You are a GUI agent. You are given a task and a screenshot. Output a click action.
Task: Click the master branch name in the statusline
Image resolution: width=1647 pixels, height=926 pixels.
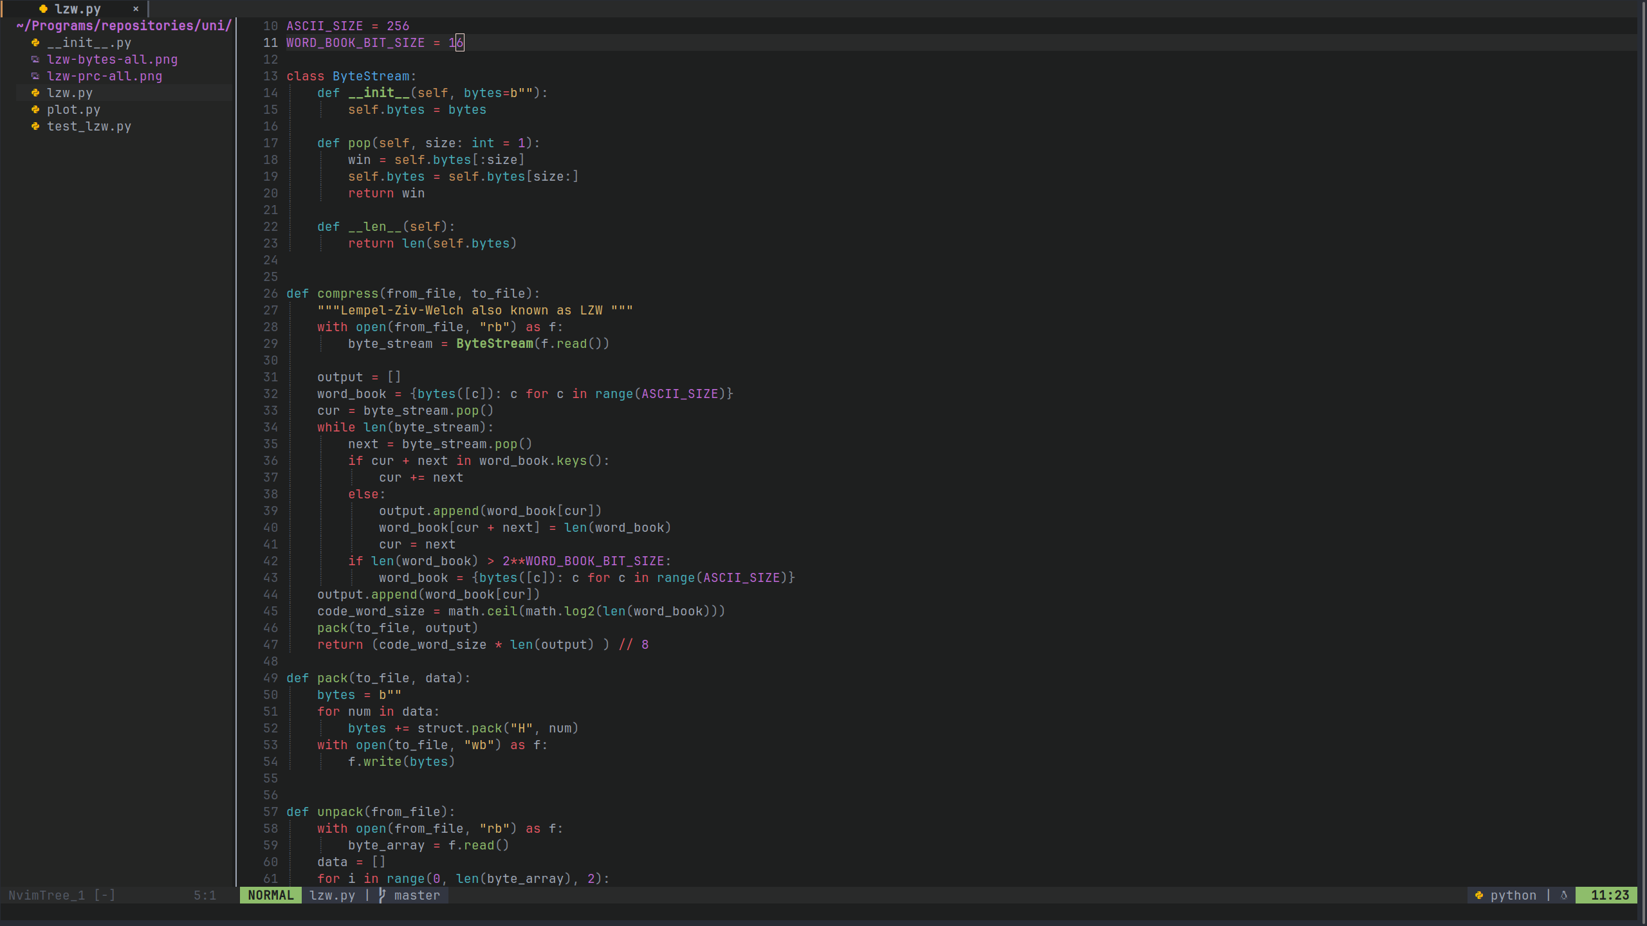tap(417, 895)
